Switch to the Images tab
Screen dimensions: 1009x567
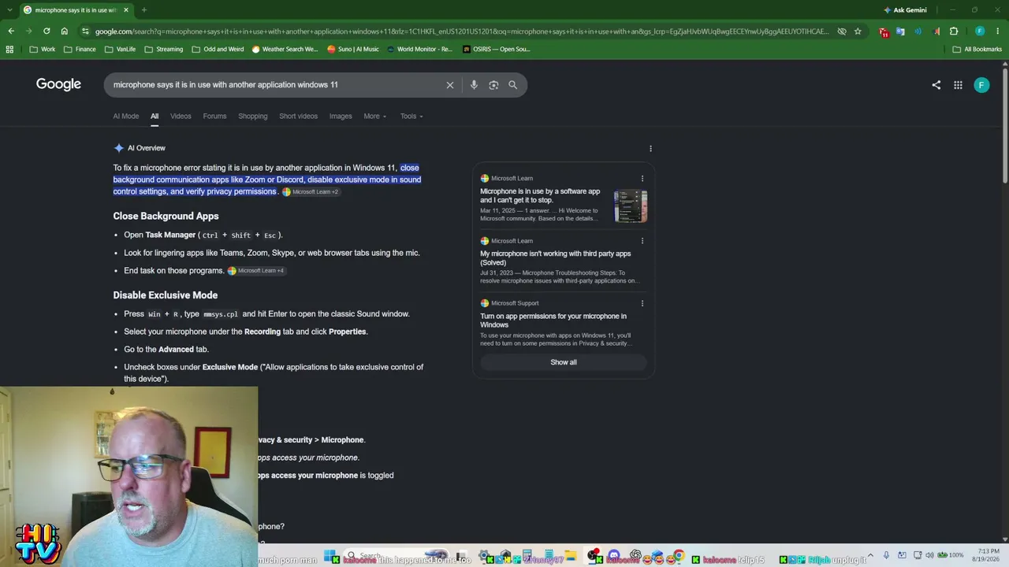(x=341, y=116)
